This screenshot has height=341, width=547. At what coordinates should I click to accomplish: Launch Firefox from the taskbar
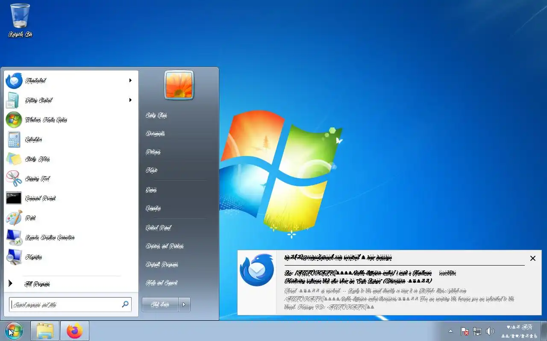click(75, 331)
